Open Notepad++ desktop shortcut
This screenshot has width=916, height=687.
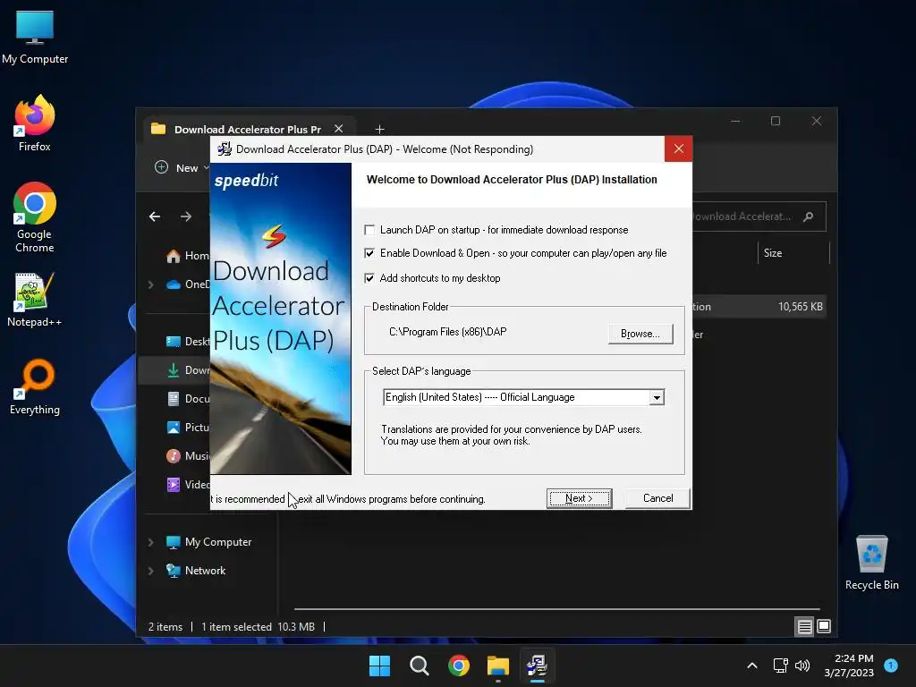[x=35, y=300]
